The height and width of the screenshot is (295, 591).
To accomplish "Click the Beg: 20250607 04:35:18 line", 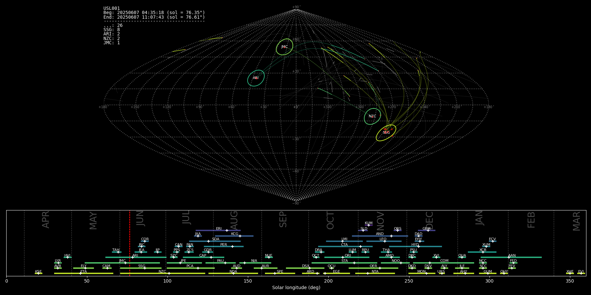I will coord(154,13).
